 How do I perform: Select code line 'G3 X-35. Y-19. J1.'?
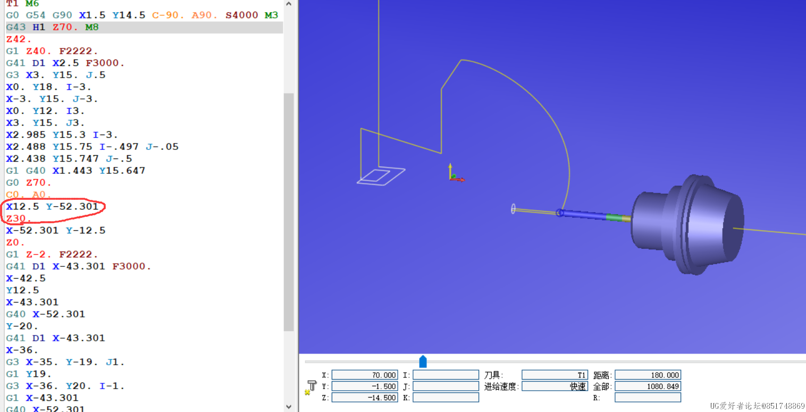click(65, 362)
